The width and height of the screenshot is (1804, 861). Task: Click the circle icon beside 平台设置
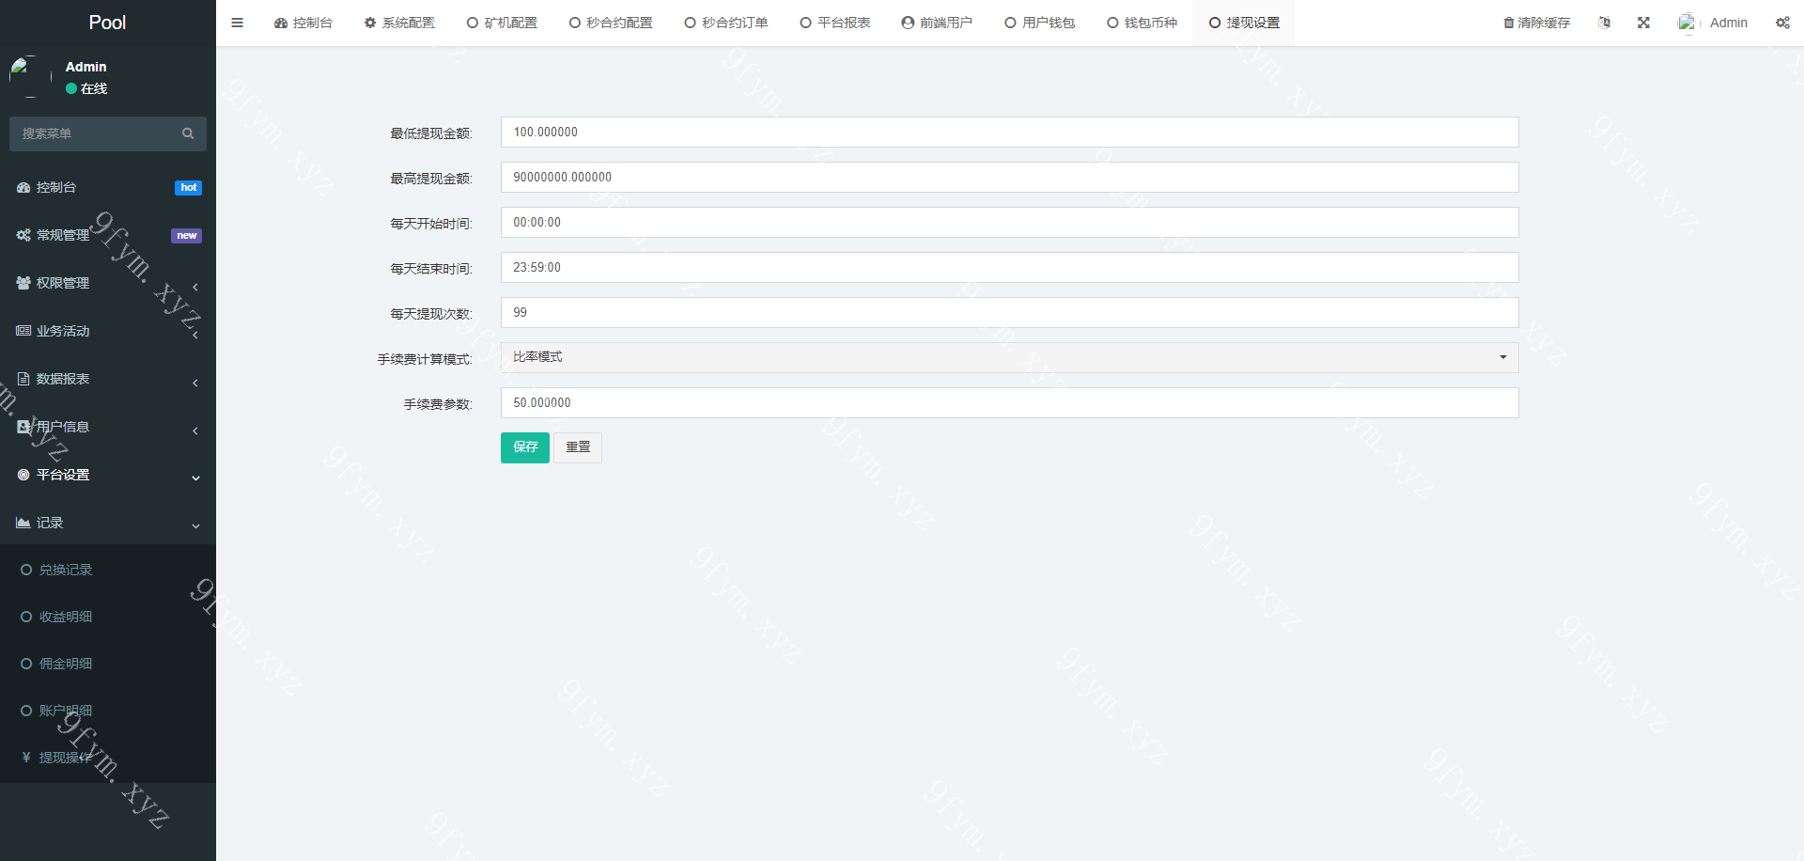point(23,475)
